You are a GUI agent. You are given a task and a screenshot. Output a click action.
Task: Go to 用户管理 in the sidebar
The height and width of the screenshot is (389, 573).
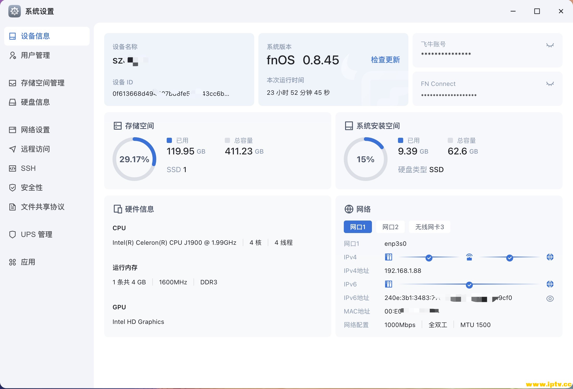tap(47, 55)
